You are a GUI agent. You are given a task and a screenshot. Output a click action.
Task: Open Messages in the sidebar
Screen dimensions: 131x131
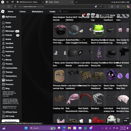point(10,31)
